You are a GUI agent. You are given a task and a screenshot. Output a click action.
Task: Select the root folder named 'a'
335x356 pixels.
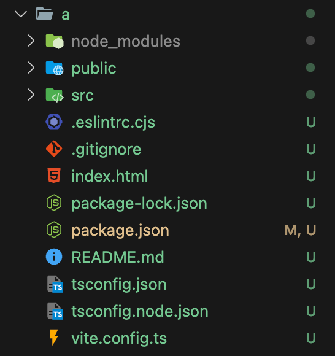pos(66,15)
